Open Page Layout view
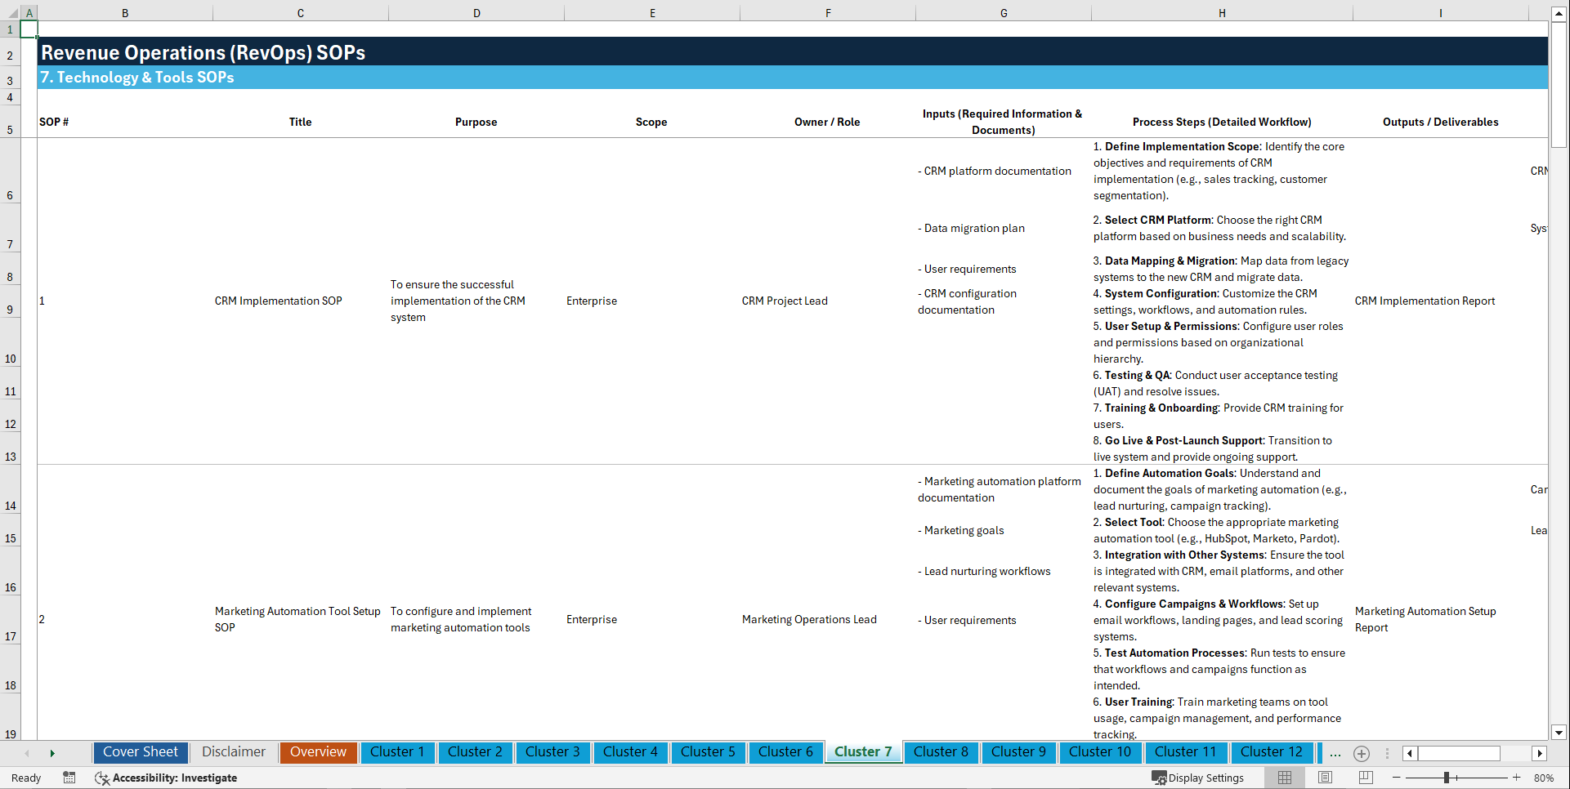This screenshot has height=789, width=1570. click(x=1324, y=778)
